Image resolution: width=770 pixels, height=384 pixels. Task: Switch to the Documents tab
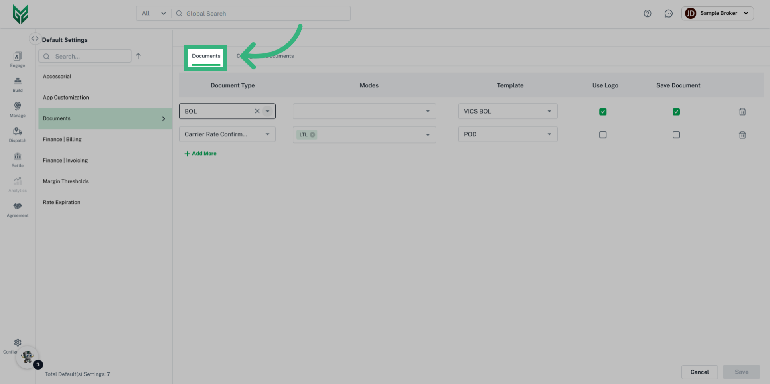205,56
